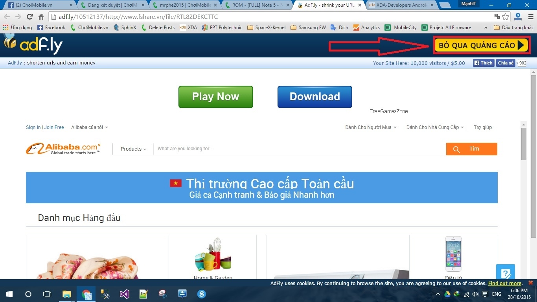Open the FPT Polytechnic bookmark
This screenshot has width=537, height=302.
[x=222, y=28]
